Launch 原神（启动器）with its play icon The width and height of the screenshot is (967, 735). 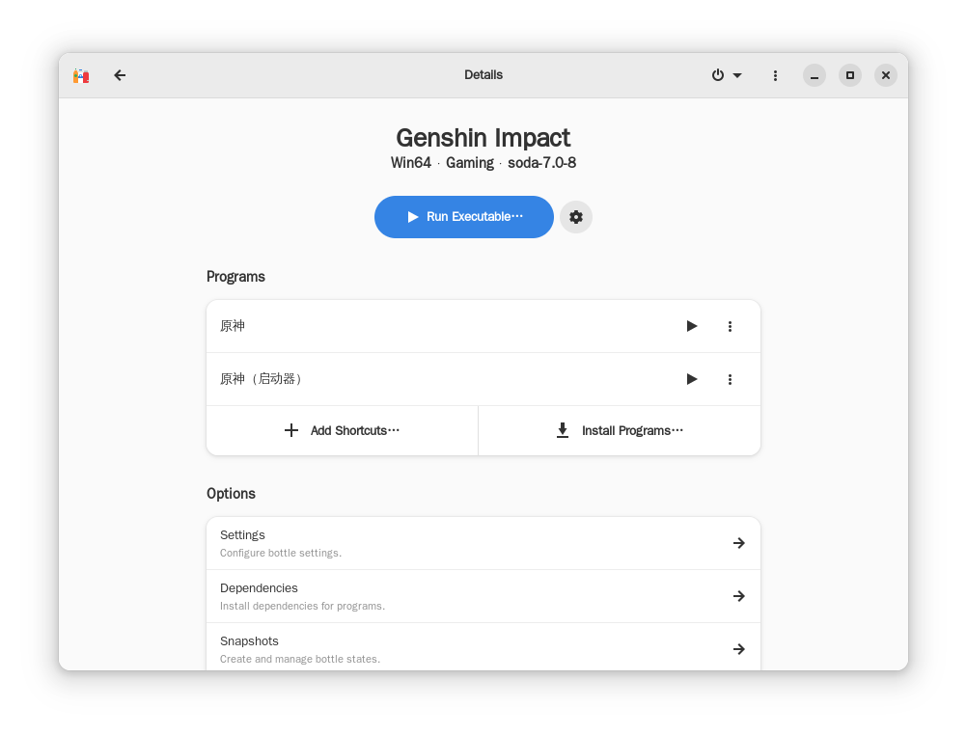pyautogui.click(x=692, y=379)
